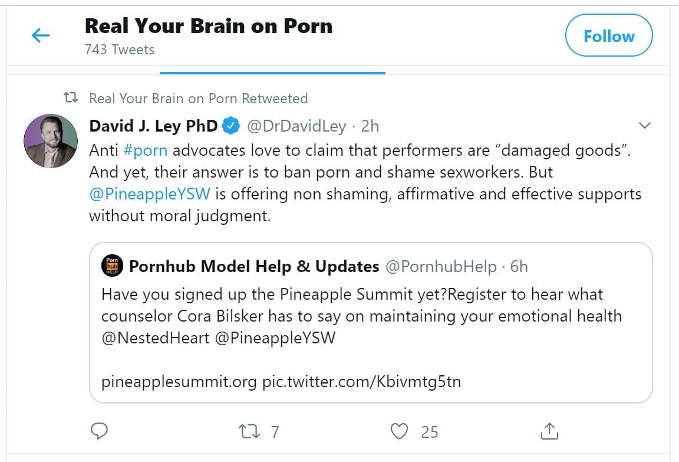Like the tweet with heart icon
This screenshot has height=462, width=679.
(400, 431)
